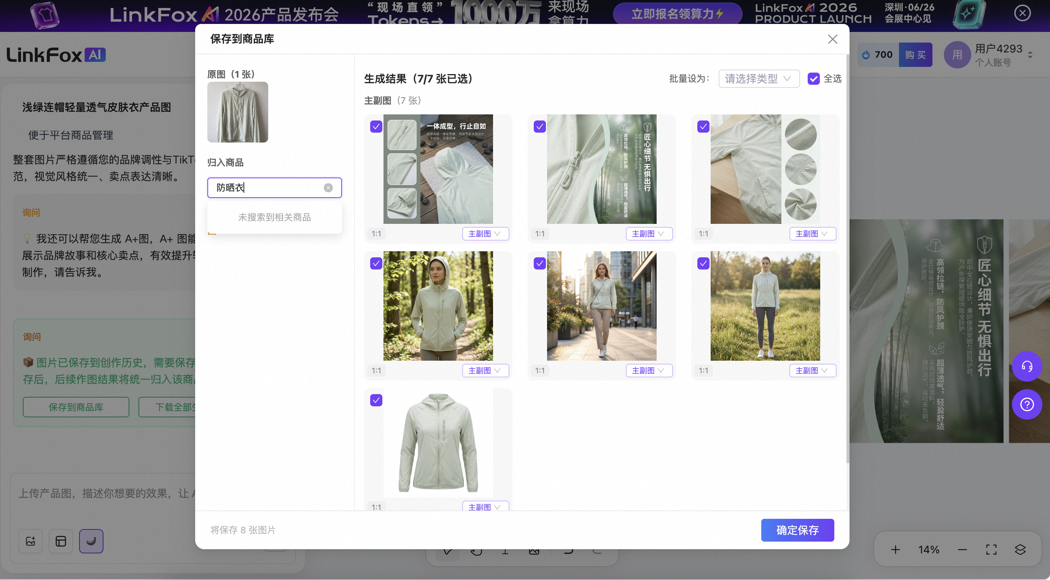
Task: Click the forest hooded model thumbnail
Action: point(438,306)
